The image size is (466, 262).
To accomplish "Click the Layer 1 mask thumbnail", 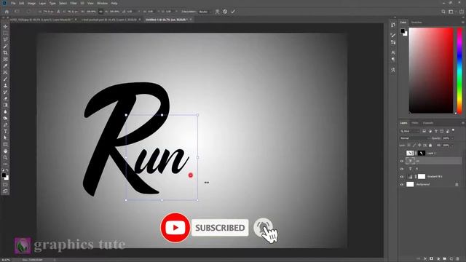I will click(422, 153).
